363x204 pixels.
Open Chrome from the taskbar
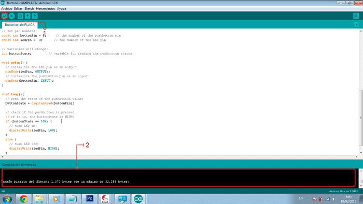click(x=24, y=199)
